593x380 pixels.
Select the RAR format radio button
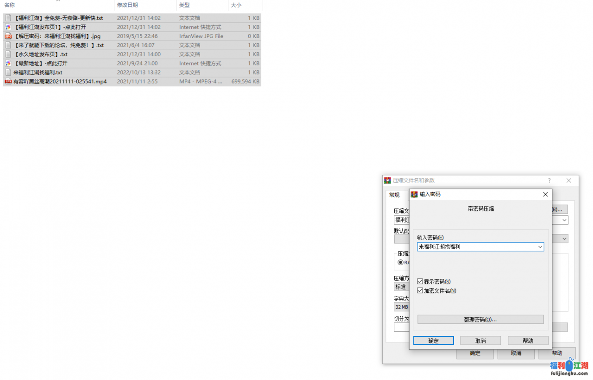tap(400, 262)
